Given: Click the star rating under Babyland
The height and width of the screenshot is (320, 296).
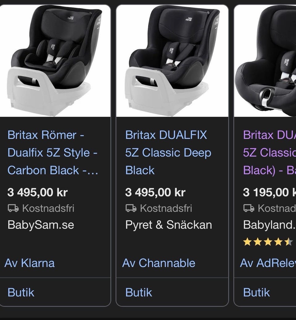Looking at the screenshot, I should (268, 242).
